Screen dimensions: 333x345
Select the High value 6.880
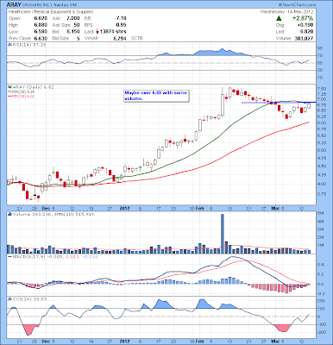41,25
